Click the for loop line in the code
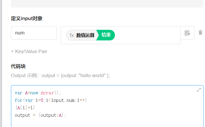This screenshot has height=127, width=205. 51,100
